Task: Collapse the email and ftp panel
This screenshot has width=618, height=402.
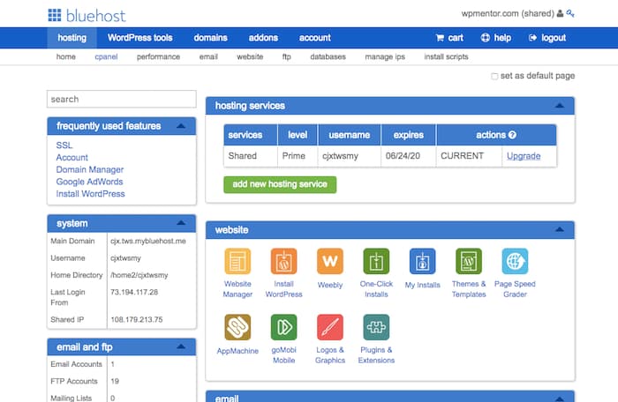Action: coord(181,346)
